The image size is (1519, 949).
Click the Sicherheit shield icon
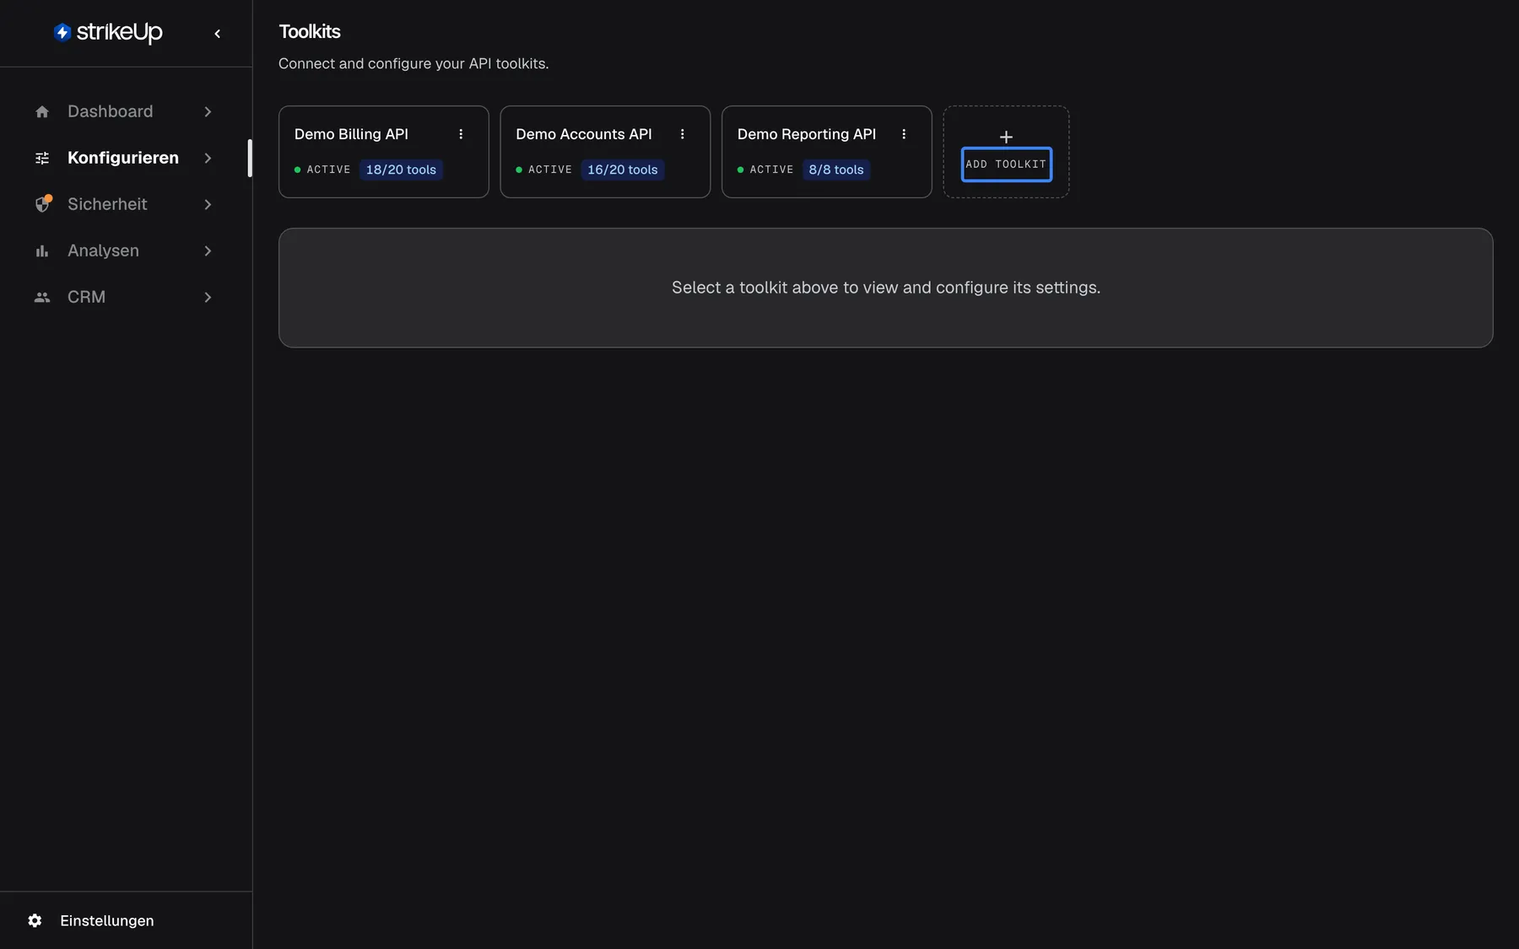(42, 204)
